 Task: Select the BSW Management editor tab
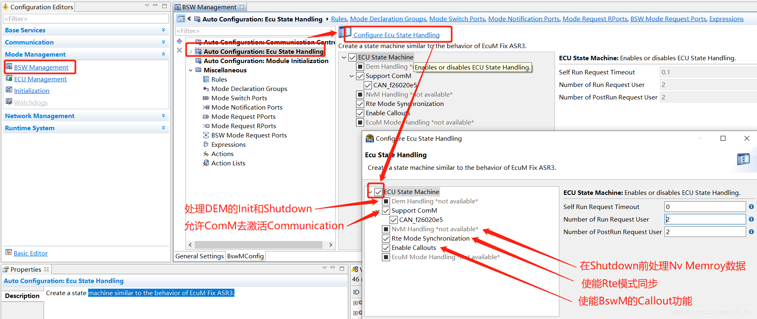click(x=209, y=7)
